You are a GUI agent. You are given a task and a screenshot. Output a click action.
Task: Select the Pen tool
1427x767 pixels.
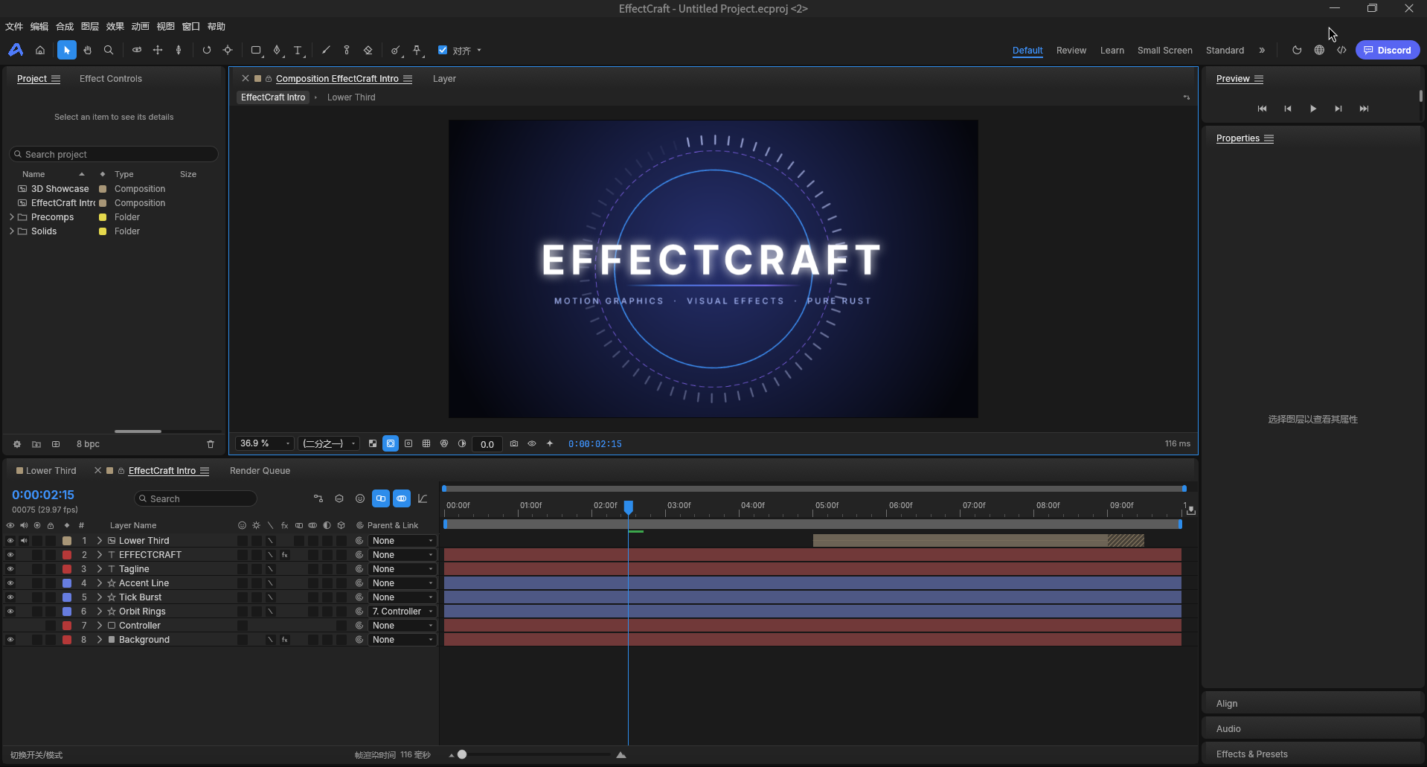(x=277, y=50)
